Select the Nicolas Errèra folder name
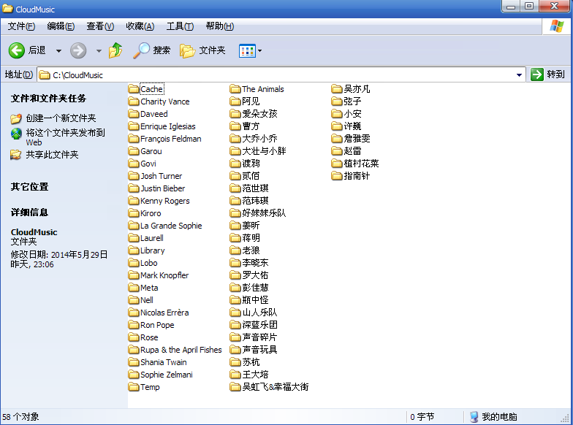Image resolution: width=573 pixels, height=425 pixels. (x=164, y=313)
